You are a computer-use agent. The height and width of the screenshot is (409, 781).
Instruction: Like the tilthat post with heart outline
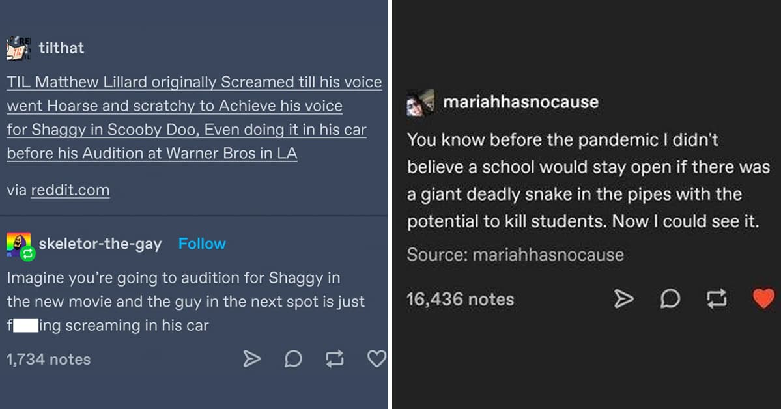(376, 359)
